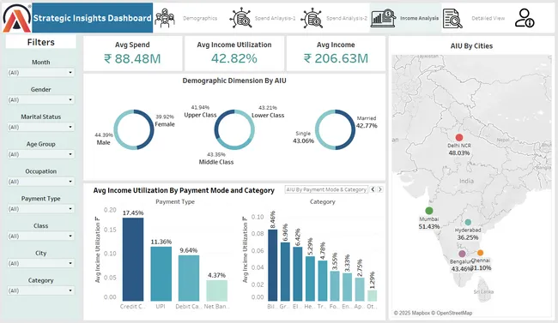The image size is (558, 323).
Task: Click the 3.55% category bar
Action: pos(335,286)
